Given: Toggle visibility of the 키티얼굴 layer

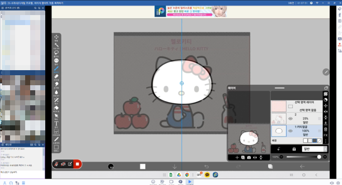Looking at the screenshot, I should [x=290, y=131].
